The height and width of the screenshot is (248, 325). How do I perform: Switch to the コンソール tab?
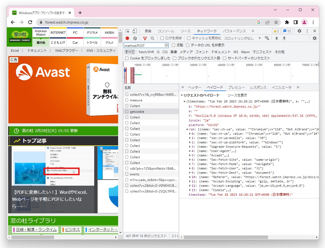(x=166, y=31)
